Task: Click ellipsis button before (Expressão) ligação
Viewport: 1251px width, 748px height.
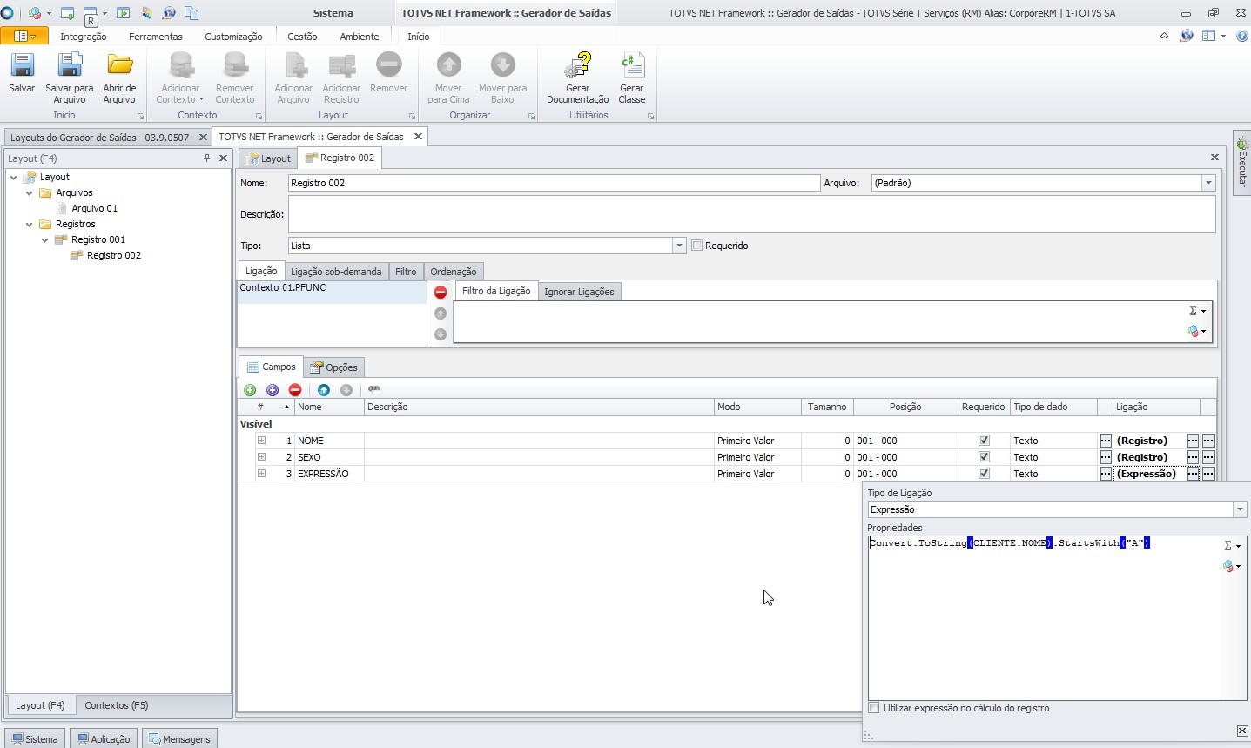Action: coord(1106,474)
